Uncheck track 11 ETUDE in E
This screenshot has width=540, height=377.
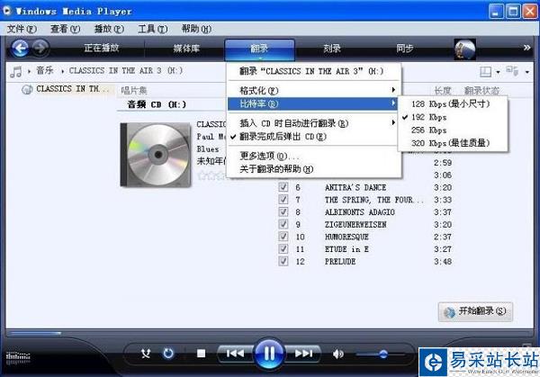(283, 248)
